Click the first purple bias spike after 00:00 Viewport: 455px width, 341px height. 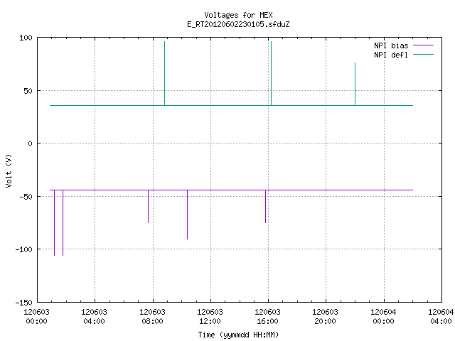click(54, 222)
